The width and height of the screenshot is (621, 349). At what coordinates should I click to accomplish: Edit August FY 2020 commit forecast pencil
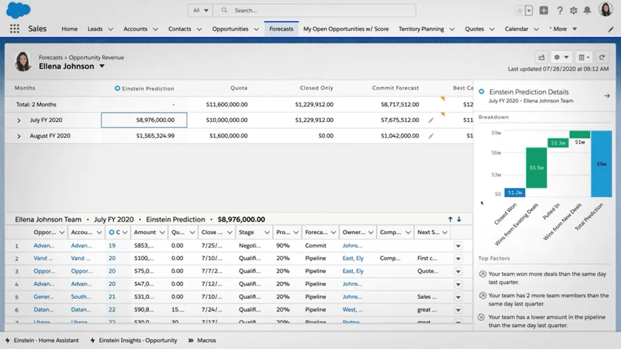[x=431, y=136]
